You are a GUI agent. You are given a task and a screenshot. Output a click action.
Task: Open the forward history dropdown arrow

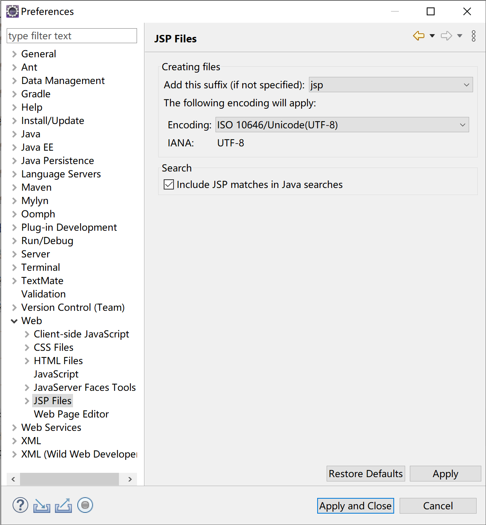[460, 36]
